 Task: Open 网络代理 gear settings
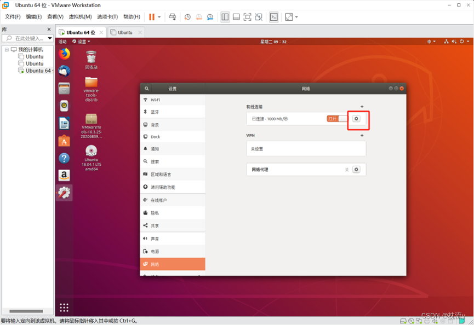tap(356, 169)
